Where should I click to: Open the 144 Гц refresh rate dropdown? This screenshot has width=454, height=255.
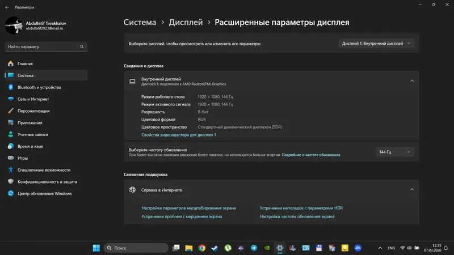pos(395,152)
